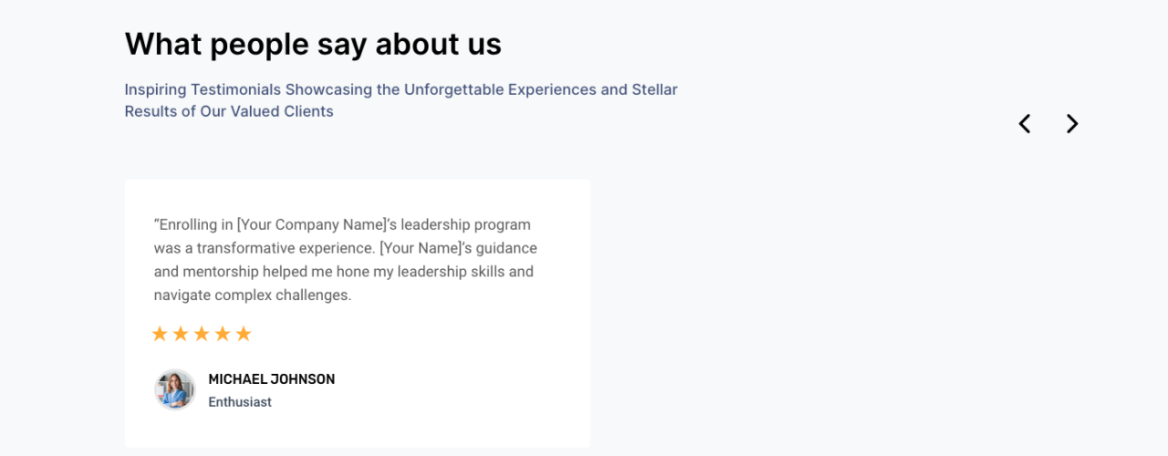
Task: Select the Enthusiast role label
Action: pyautogui.click(x=240, y=402)
